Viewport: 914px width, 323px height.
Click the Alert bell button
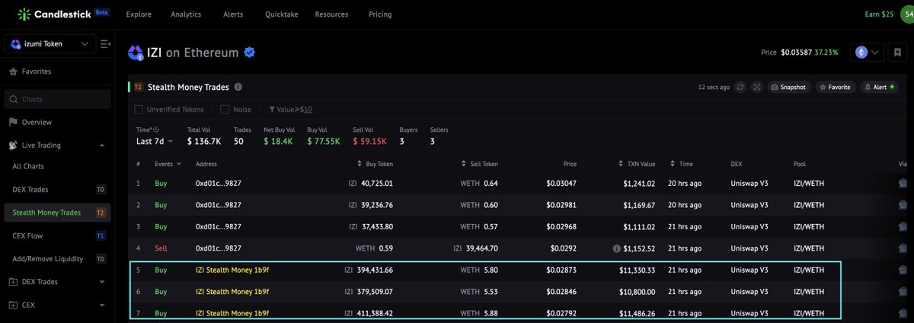(880, 87)
